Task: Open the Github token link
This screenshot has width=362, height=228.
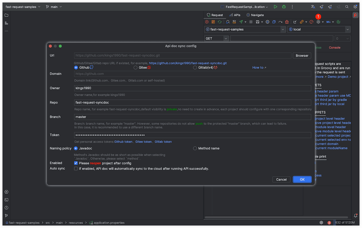Action: tap(123, 142)
